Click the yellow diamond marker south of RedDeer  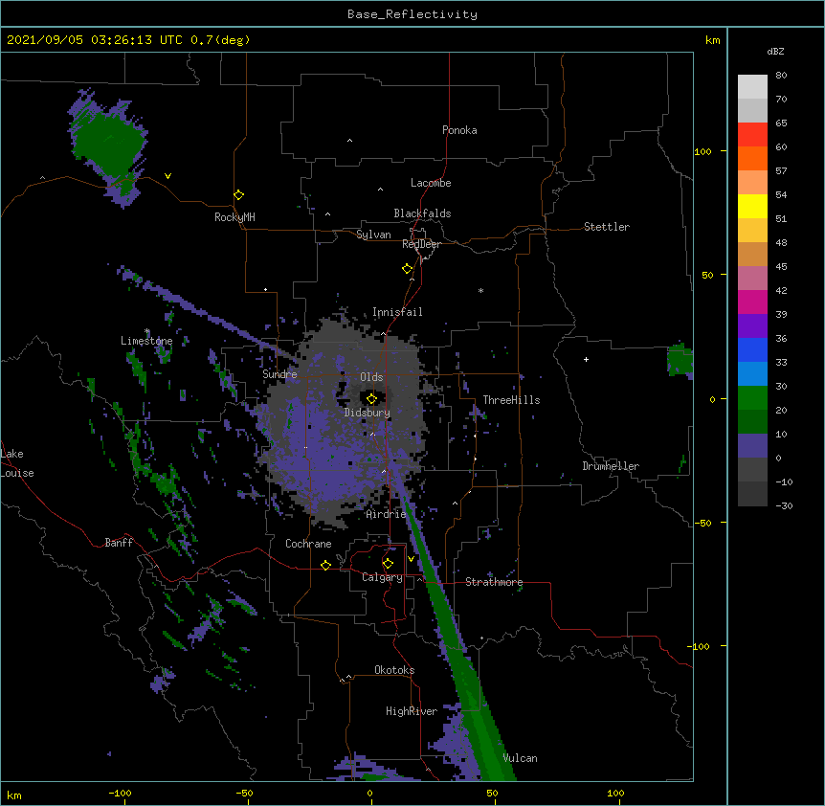(x=408, y=269)
